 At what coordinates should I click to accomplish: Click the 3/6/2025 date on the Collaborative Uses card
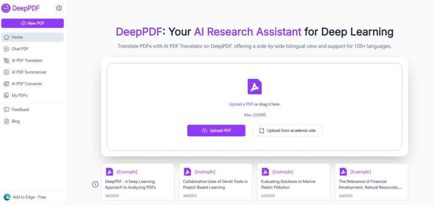click(x=190, y=196)
